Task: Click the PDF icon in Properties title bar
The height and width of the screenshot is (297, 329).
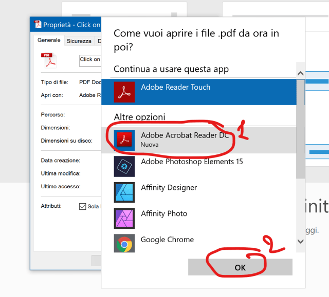Action: click(x=38, y=25)
